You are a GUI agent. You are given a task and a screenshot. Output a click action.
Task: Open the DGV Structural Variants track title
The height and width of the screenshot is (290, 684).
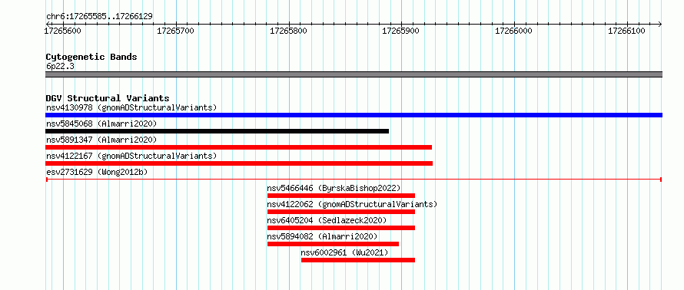(108, 98)
